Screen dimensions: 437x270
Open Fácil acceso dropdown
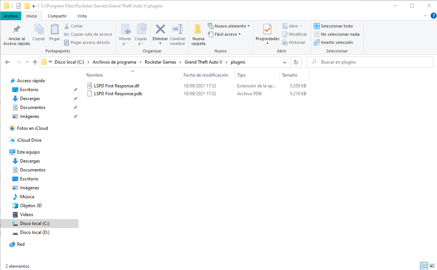tap(224, 34)
